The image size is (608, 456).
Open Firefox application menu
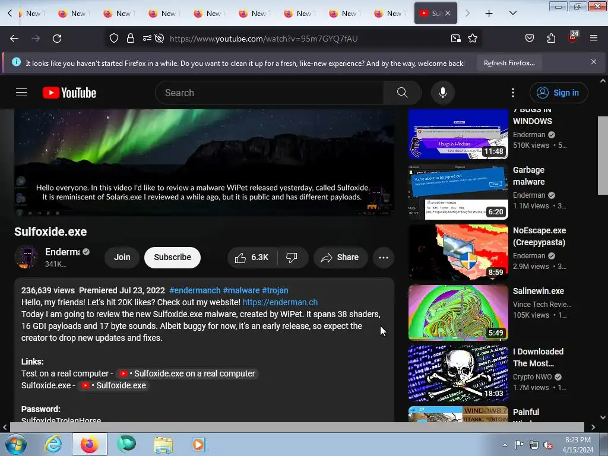point(593,39)
